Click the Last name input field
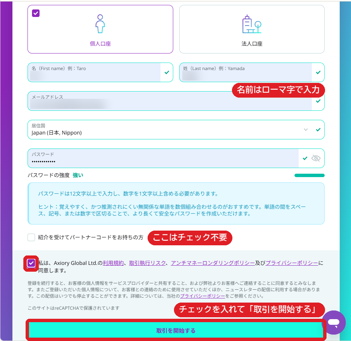Image resolution: width=351 pixels, height=341 pixels. [x=252, y=72]
